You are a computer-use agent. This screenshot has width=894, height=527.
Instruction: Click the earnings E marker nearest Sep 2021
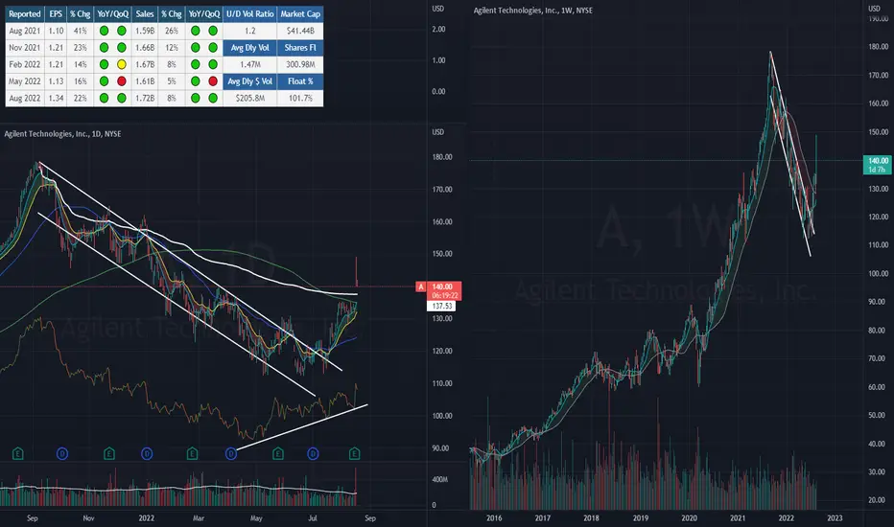(x=18, y=453)
